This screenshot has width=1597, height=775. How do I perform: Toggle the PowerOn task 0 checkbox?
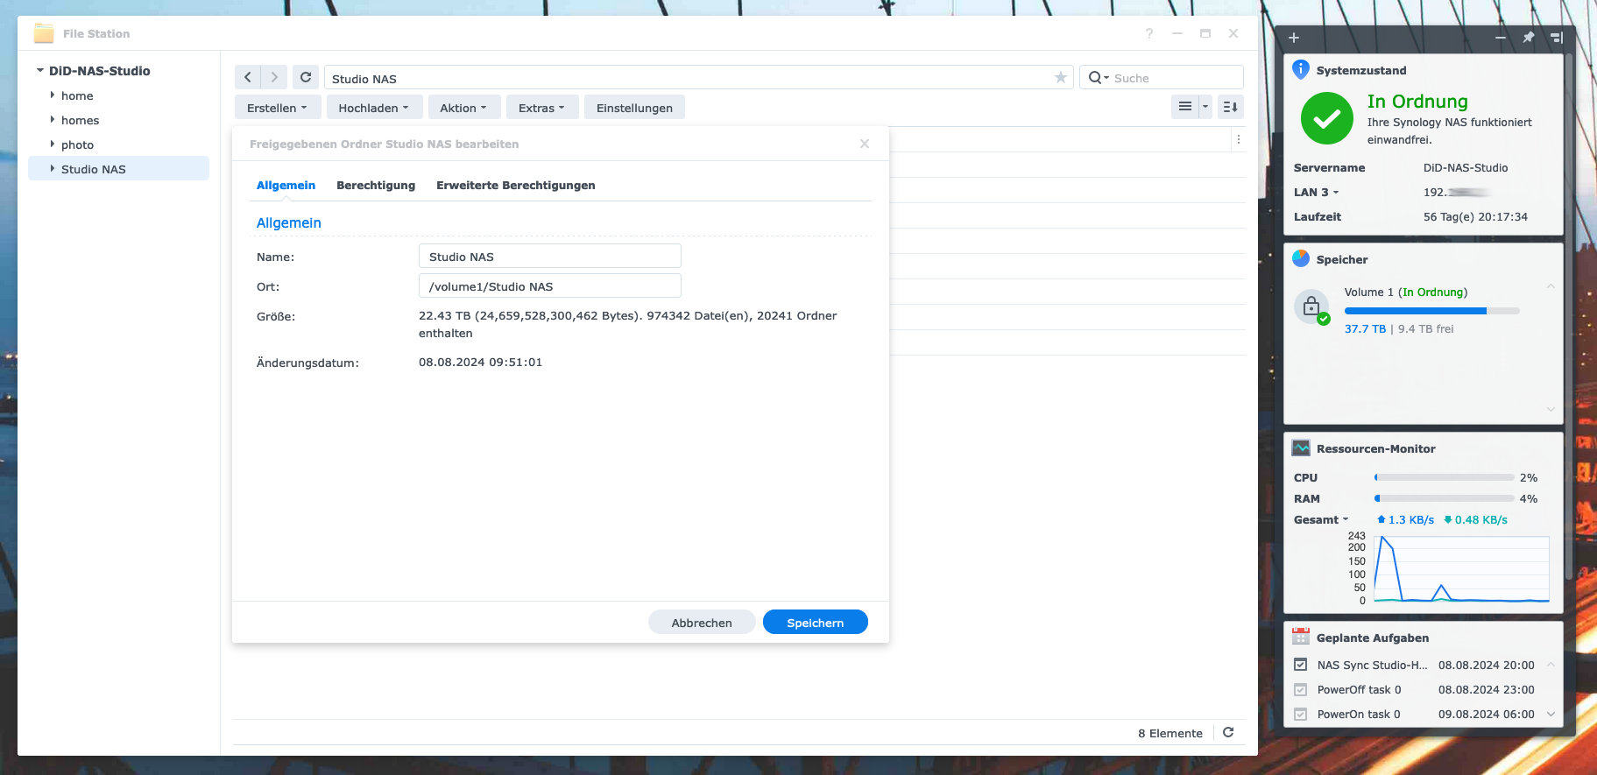[x=1301, y=714]
